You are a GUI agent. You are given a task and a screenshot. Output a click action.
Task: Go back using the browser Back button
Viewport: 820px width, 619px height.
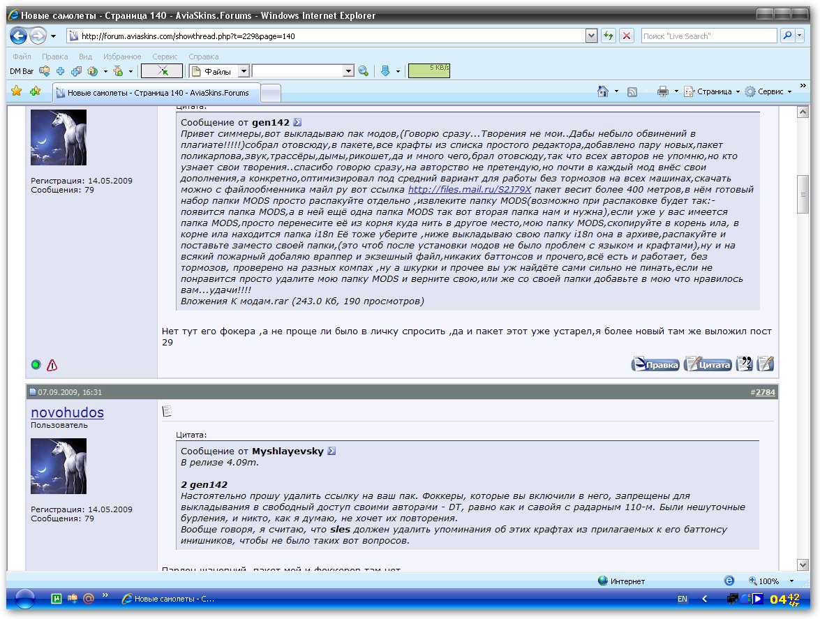[x=19, y=36]
